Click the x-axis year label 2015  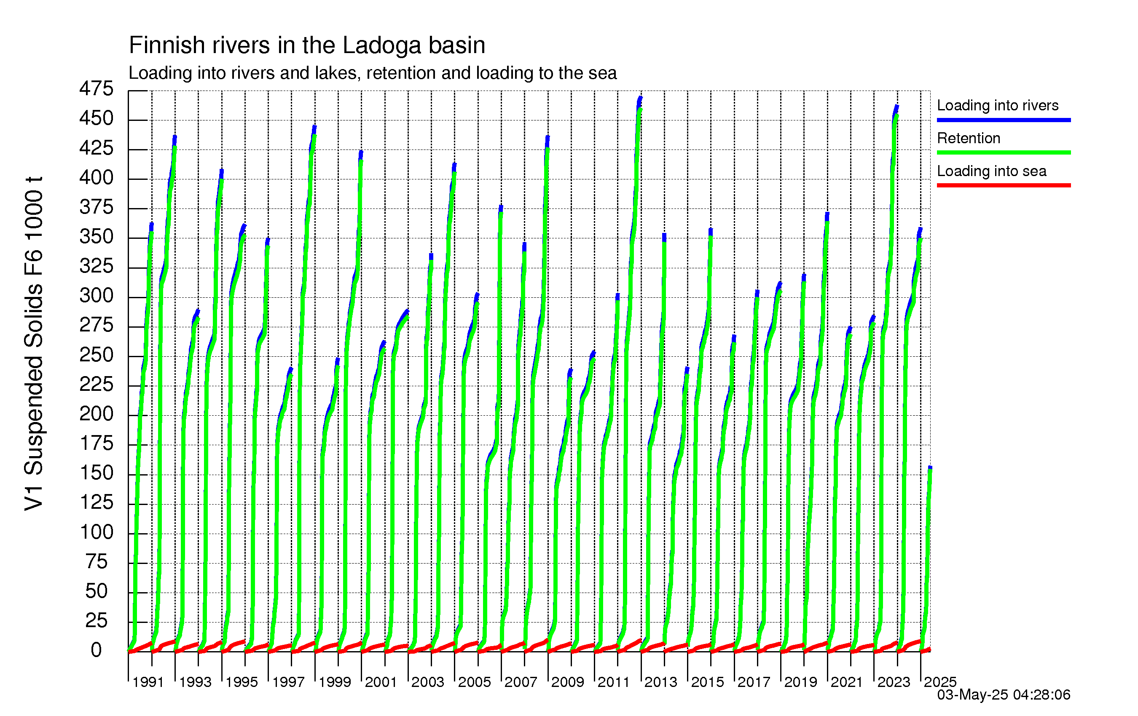pyautogui.click(x=708, y=682)
